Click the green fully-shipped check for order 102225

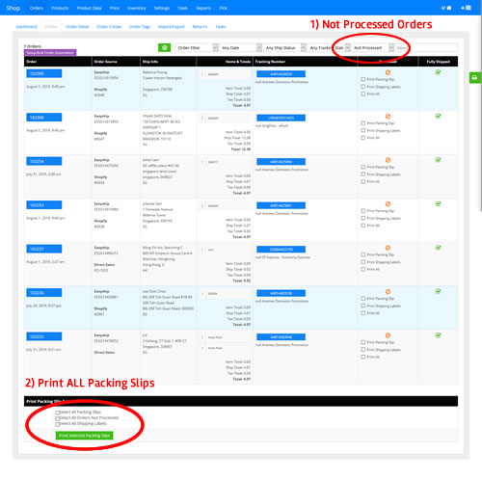[438, 335]
